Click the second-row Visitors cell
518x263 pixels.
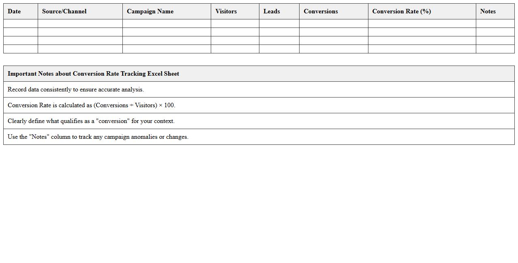click(235, 32)
